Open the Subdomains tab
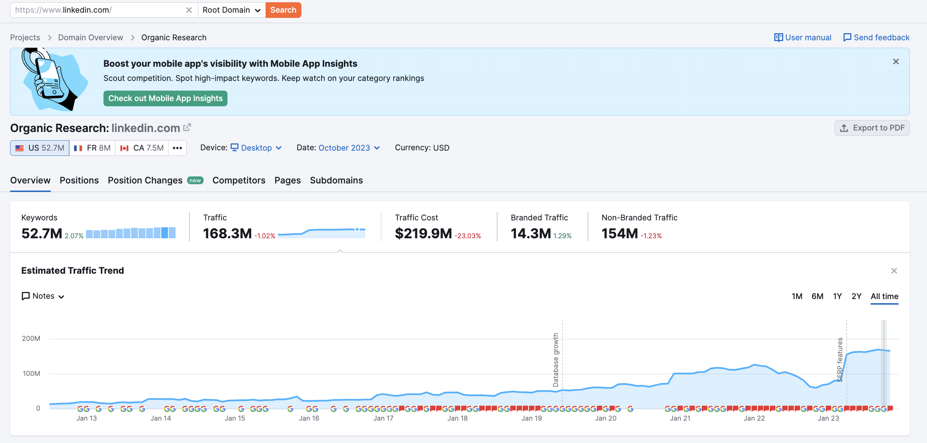 336,180
